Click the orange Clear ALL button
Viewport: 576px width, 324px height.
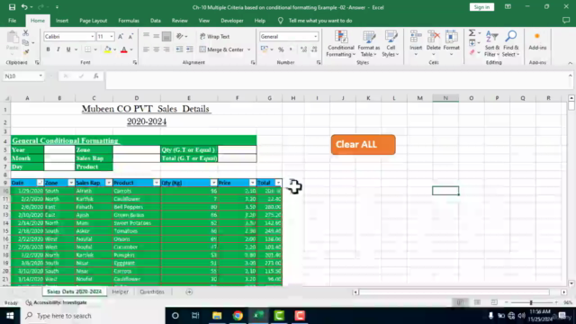click(363, 144)
